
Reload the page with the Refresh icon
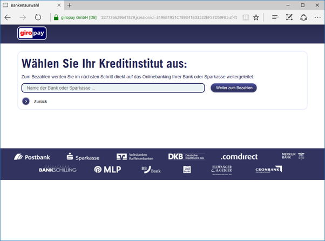(38, 17)
